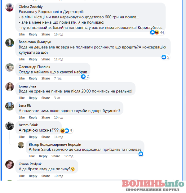Open Ірина Зиза's profile avatar
Screen dimensions: 186x193
[10, 87]
